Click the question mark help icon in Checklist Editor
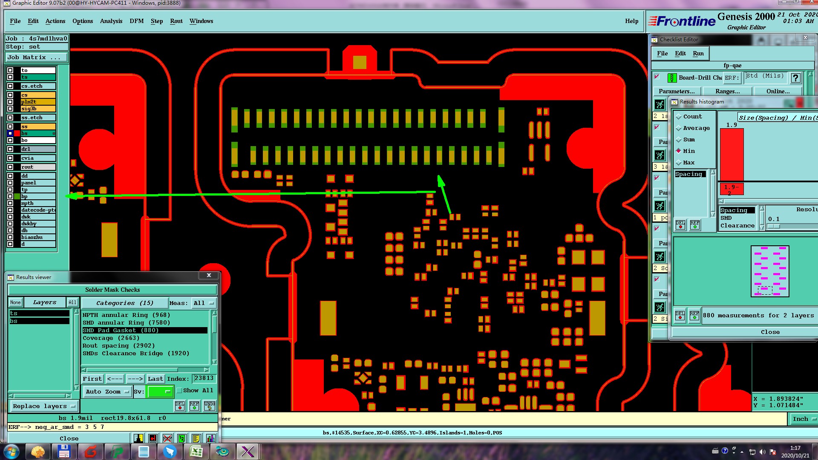The height and width of the screenshot is (460, 818). point(795,78)
